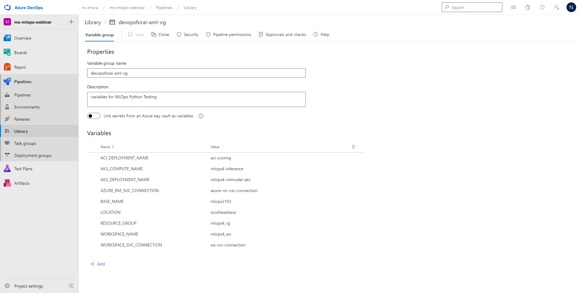Click the Value column header

pos(215,147)
